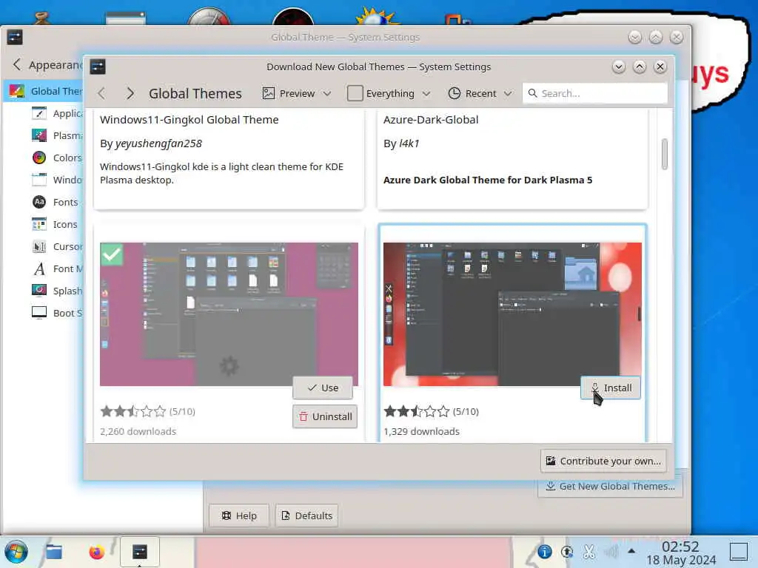Image resolution: width=758 pixels, height=568 pixels.
Task: Click author name yeyushengfan258
Action: [158, 143]
